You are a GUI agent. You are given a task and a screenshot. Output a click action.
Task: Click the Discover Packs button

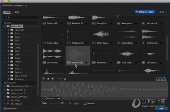click(145, 12)
